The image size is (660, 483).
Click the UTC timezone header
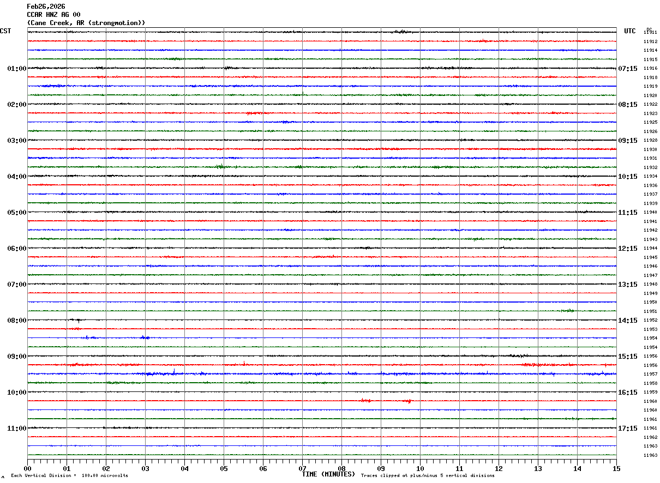point(630,31)
